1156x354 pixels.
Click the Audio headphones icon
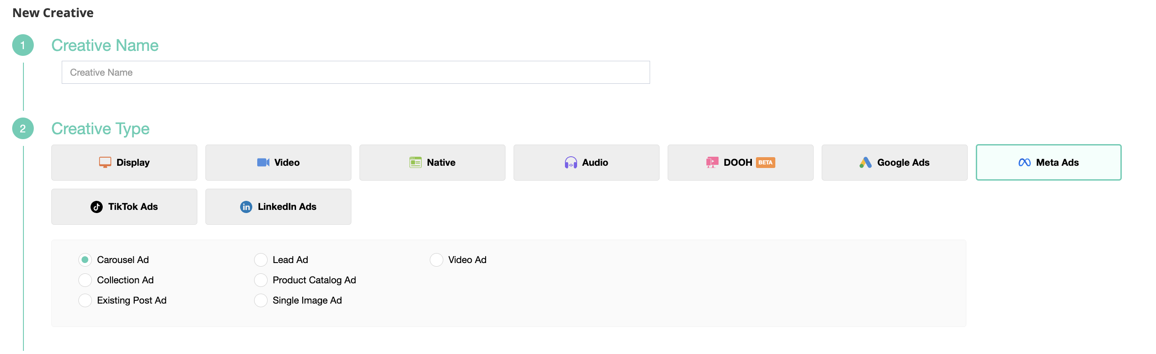coord(571,163)
